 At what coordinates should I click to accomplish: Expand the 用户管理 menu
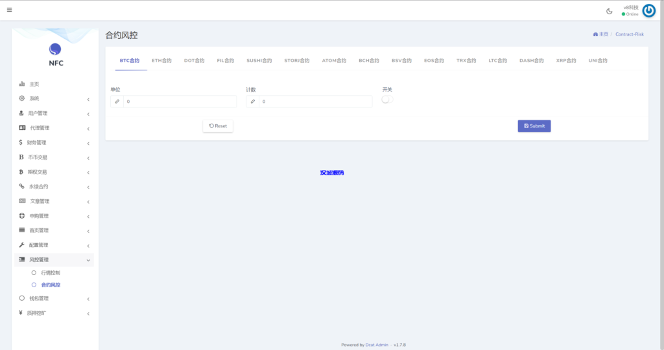point(54,113)
